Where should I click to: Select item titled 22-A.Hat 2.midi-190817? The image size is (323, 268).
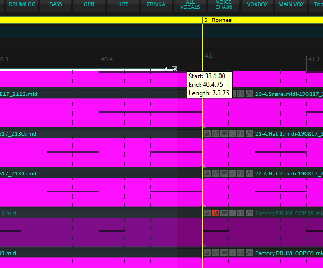point(288,173)
